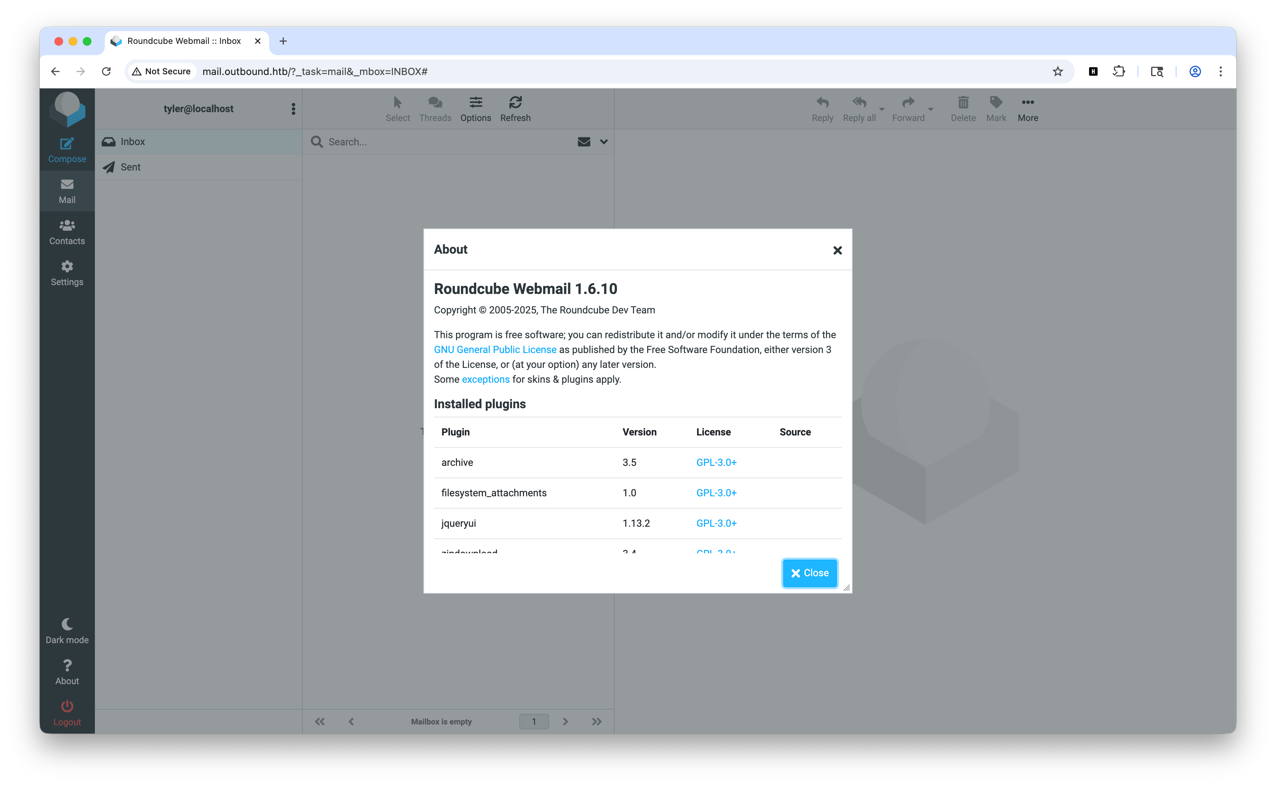Click the Select toolbar button
The width and height of the screenshot is (1276, 786).
coord(398,109)
